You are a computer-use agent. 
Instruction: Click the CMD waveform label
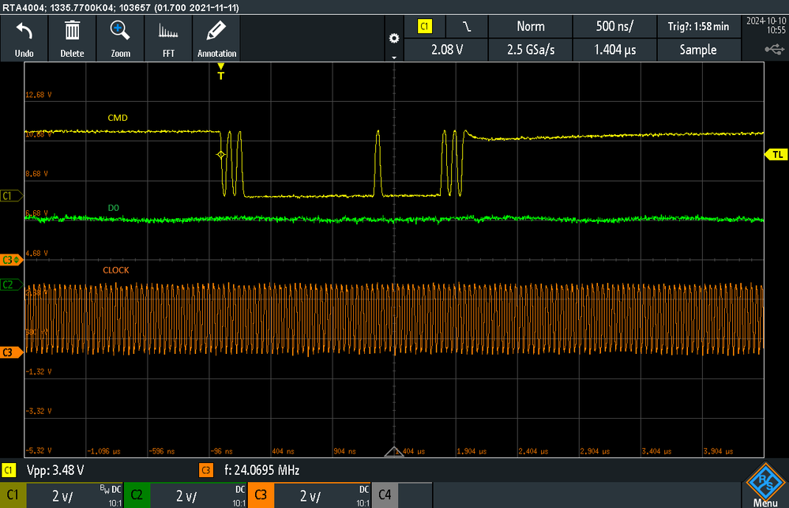click(x=118, y=118)
